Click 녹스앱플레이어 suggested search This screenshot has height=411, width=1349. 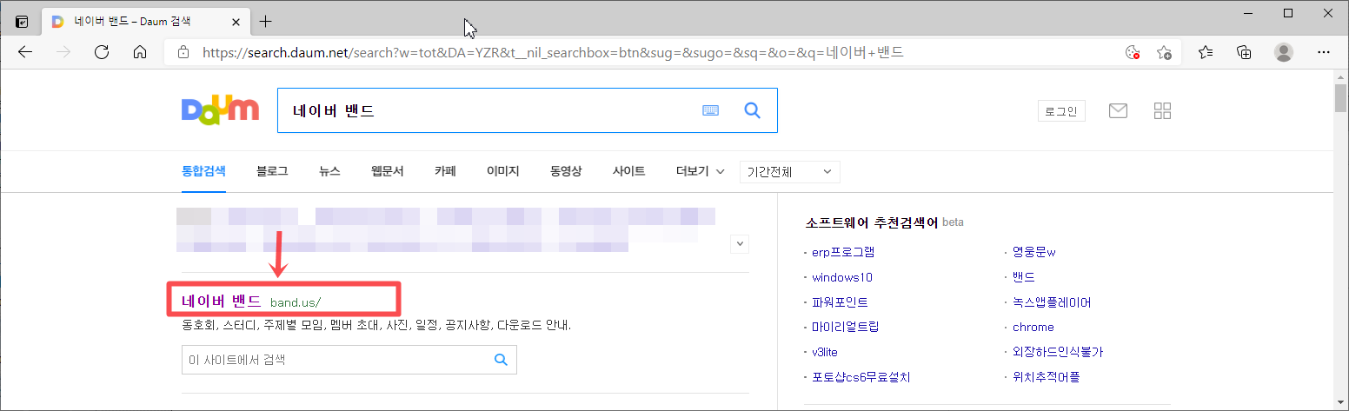(1052, 302)
